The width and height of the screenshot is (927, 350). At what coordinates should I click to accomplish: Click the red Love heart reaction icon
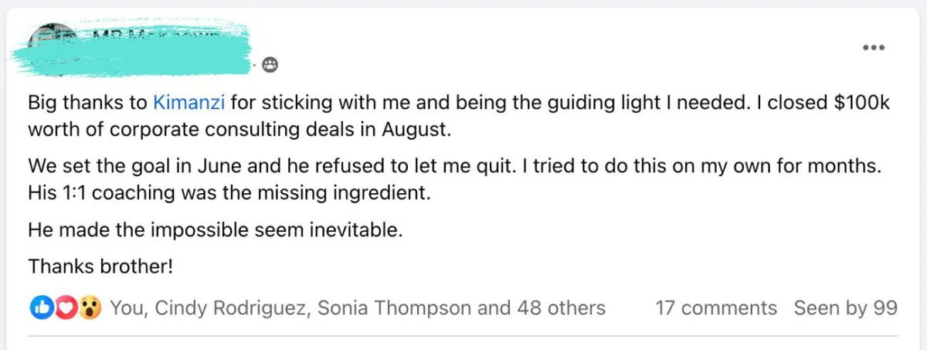pos(66,308)
